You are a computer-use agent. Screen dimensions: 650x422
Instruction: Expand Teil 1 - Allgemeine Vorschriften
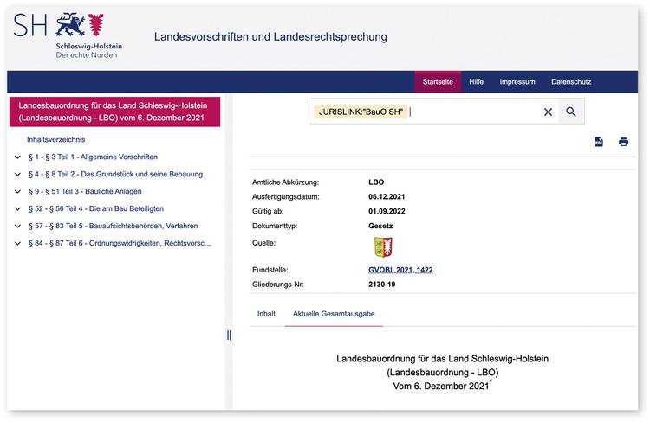pyautogui.click(x=17, y=157)
